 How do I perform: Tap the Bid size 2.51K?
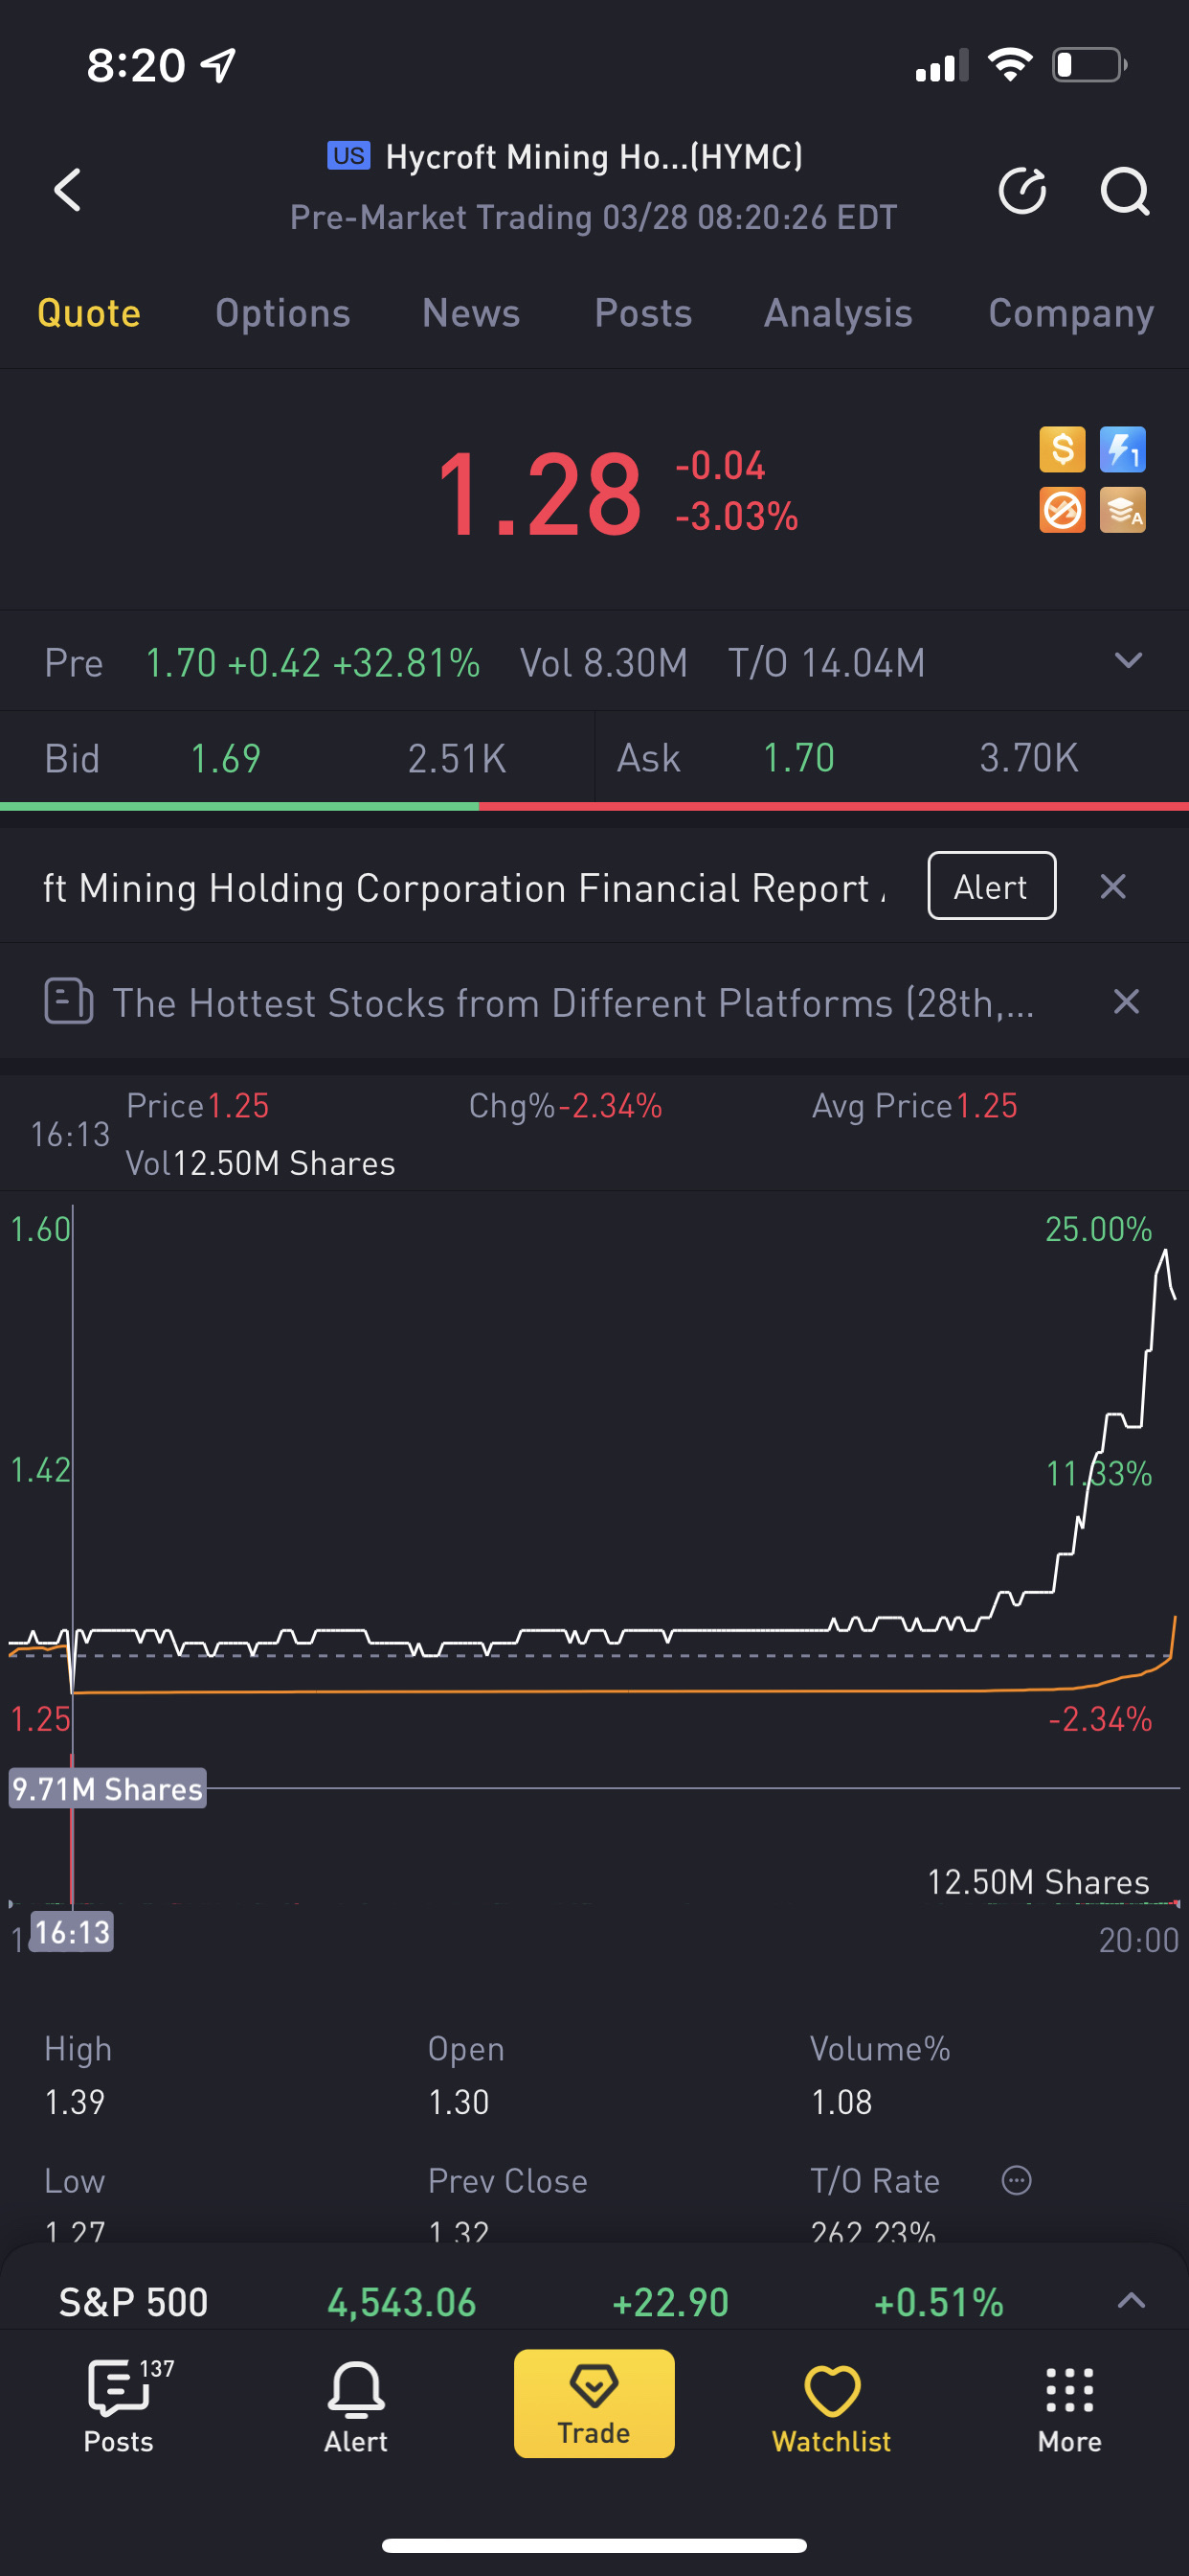point(457,758)
